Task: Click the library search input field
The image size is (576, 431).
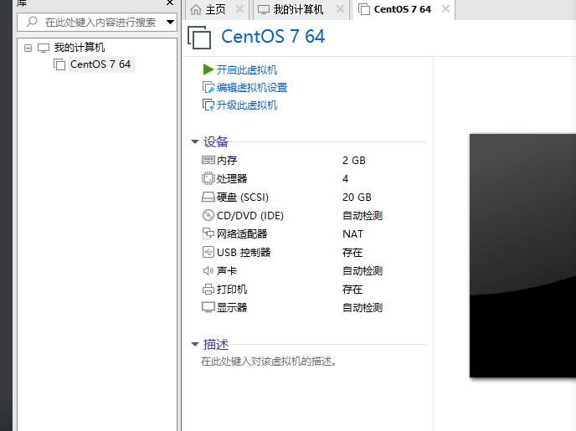Action: pyautogui.click(x=97, y=23)
